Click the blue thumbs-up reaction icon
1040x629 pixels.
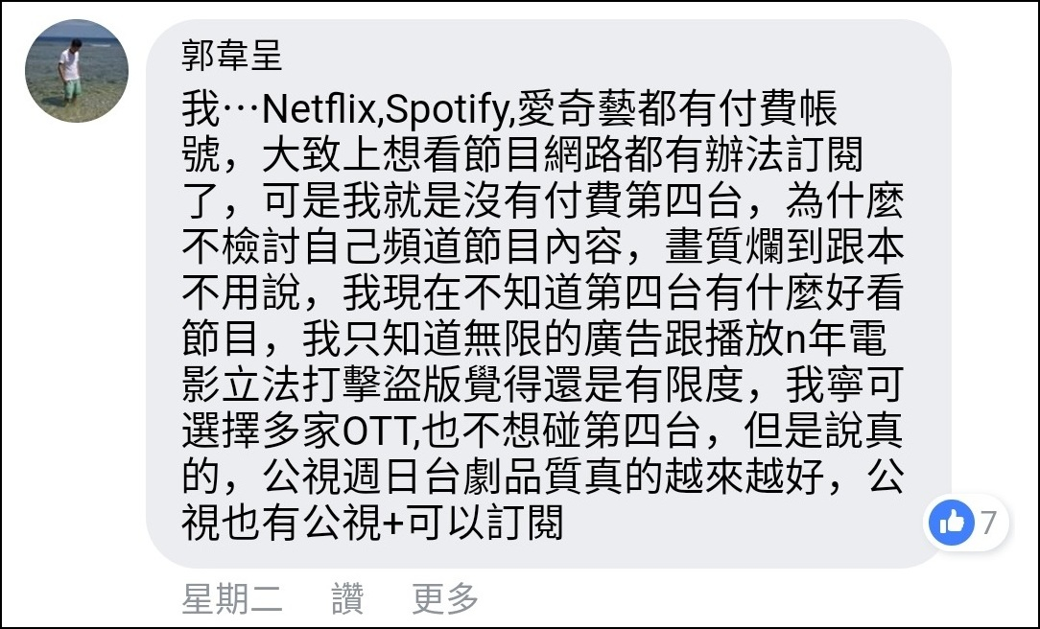[952, 523]
